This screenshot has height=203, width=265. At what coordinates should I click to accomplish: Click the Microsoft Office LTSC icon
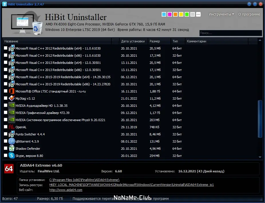coord(11,91)
